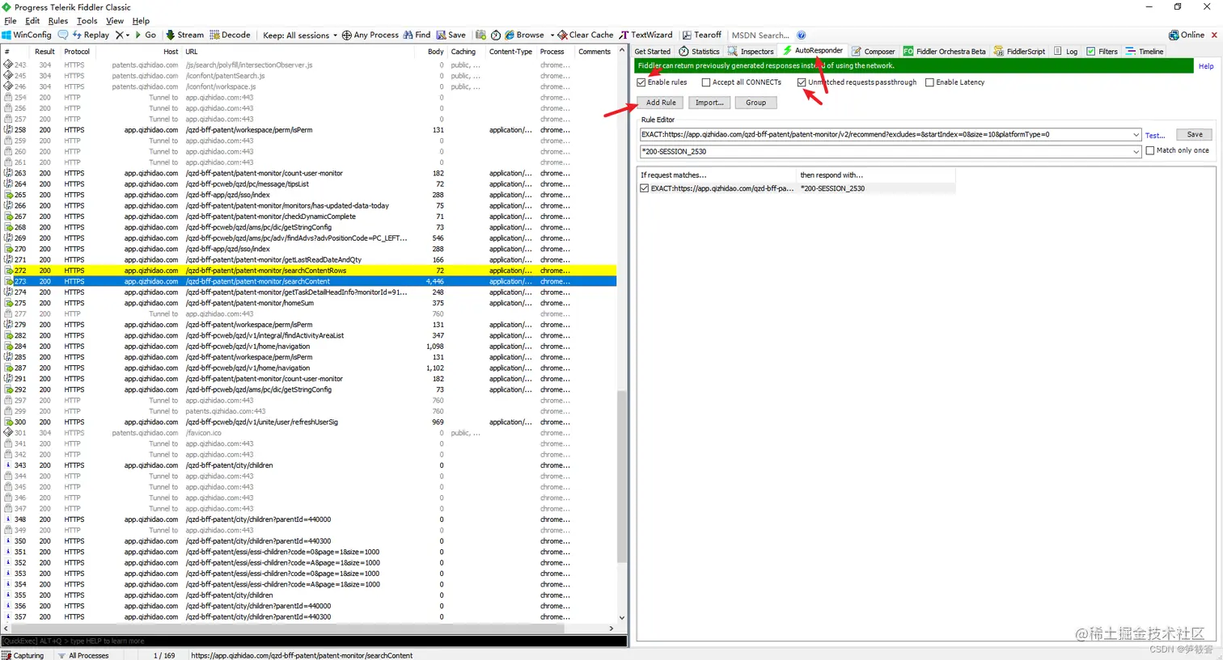Click the comment bubble toolbar icon
Image resolution: width=1223 pixels, height=660 pixels.
click(62, 35)
